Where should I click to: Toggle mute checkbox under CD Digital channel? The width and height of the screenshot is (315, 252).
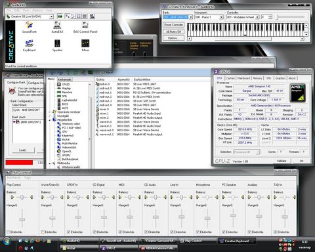(x=94, y=232)
